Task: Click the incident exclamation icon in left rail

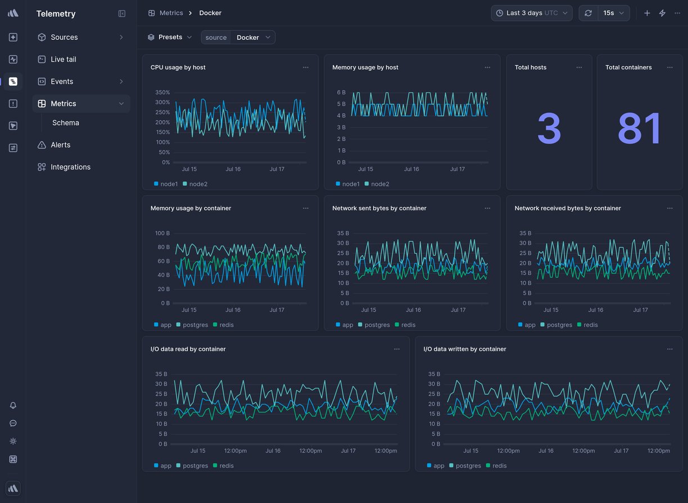Action: point(13,103)
